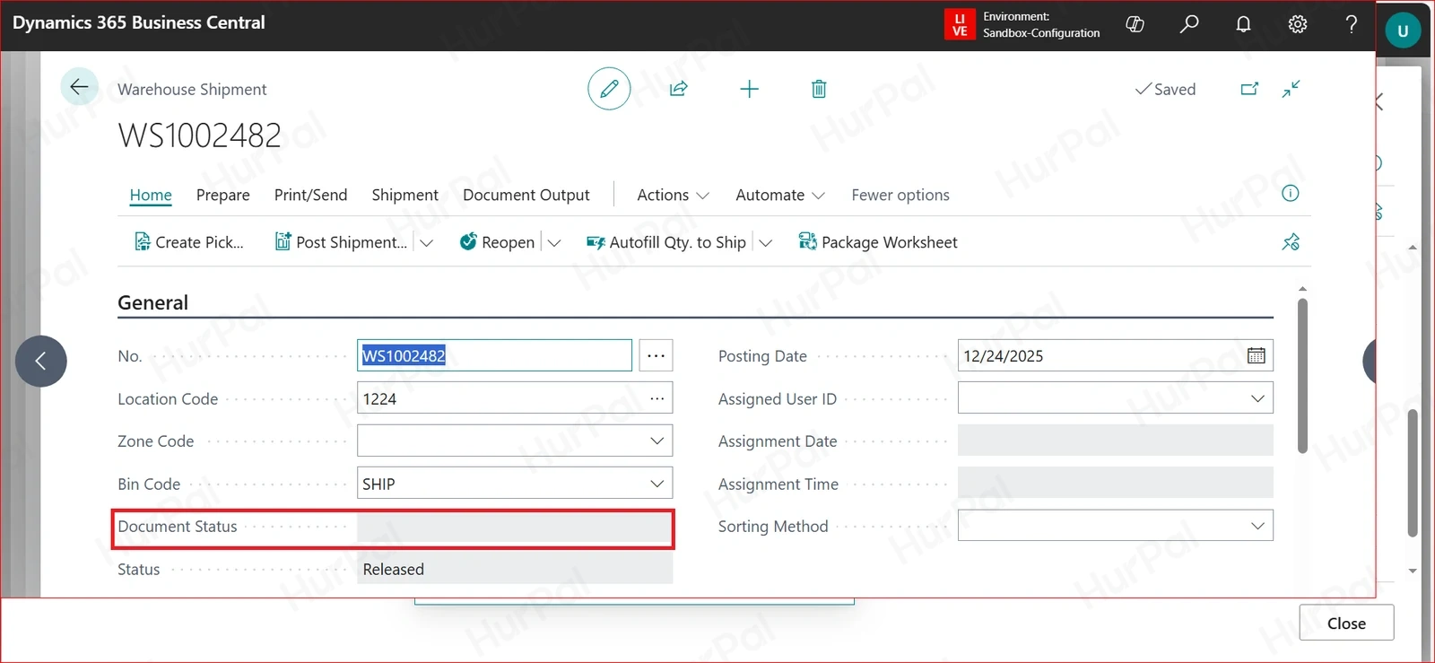Click Post Shipment action
Image resolution: width=1435 pixels, height=663 pixels.
click(x=341, y=242)
